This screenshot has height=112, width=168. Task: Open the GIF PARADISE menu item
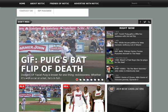click(x=45, y=11)
